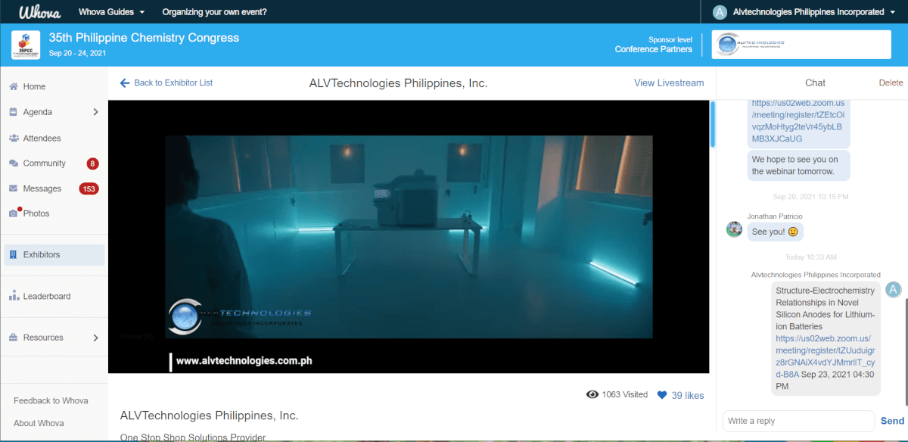Open About Whova link
The height and width of the screenshot is (442, 908).
(39, 423)
